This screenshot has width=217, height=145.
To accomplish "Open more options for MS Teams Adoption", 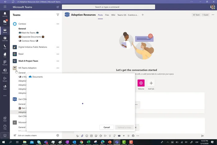I will [58, 68].
